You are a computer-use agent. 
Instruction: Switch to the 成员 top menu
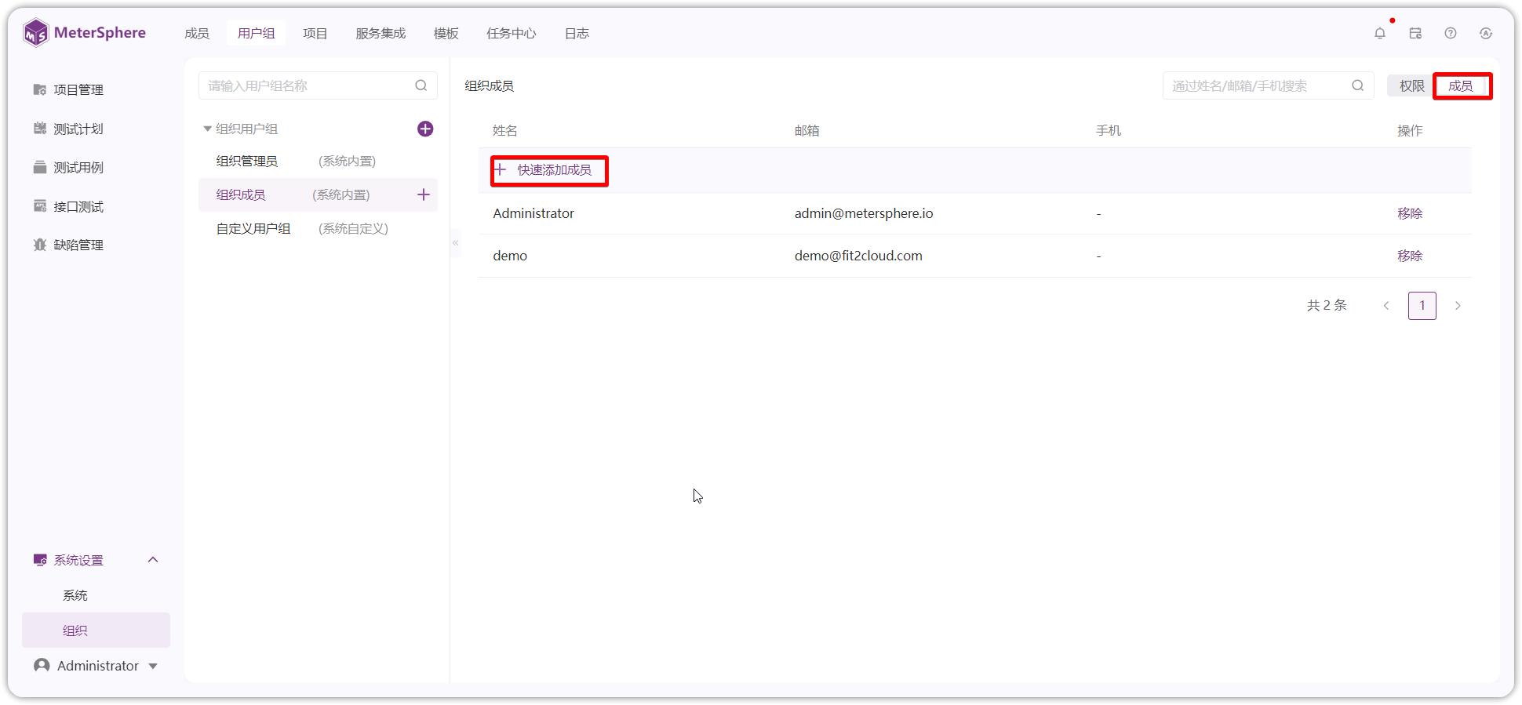[x=197, y=33]
